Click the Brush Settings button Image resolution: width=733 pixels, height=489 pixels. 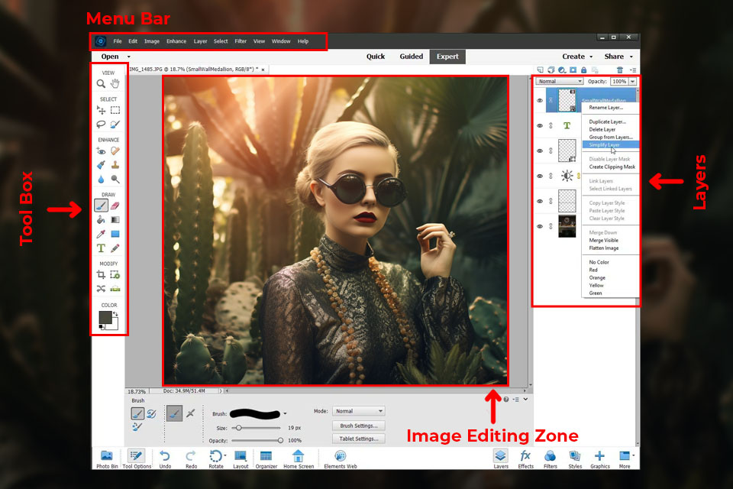[x=358, y=426]
